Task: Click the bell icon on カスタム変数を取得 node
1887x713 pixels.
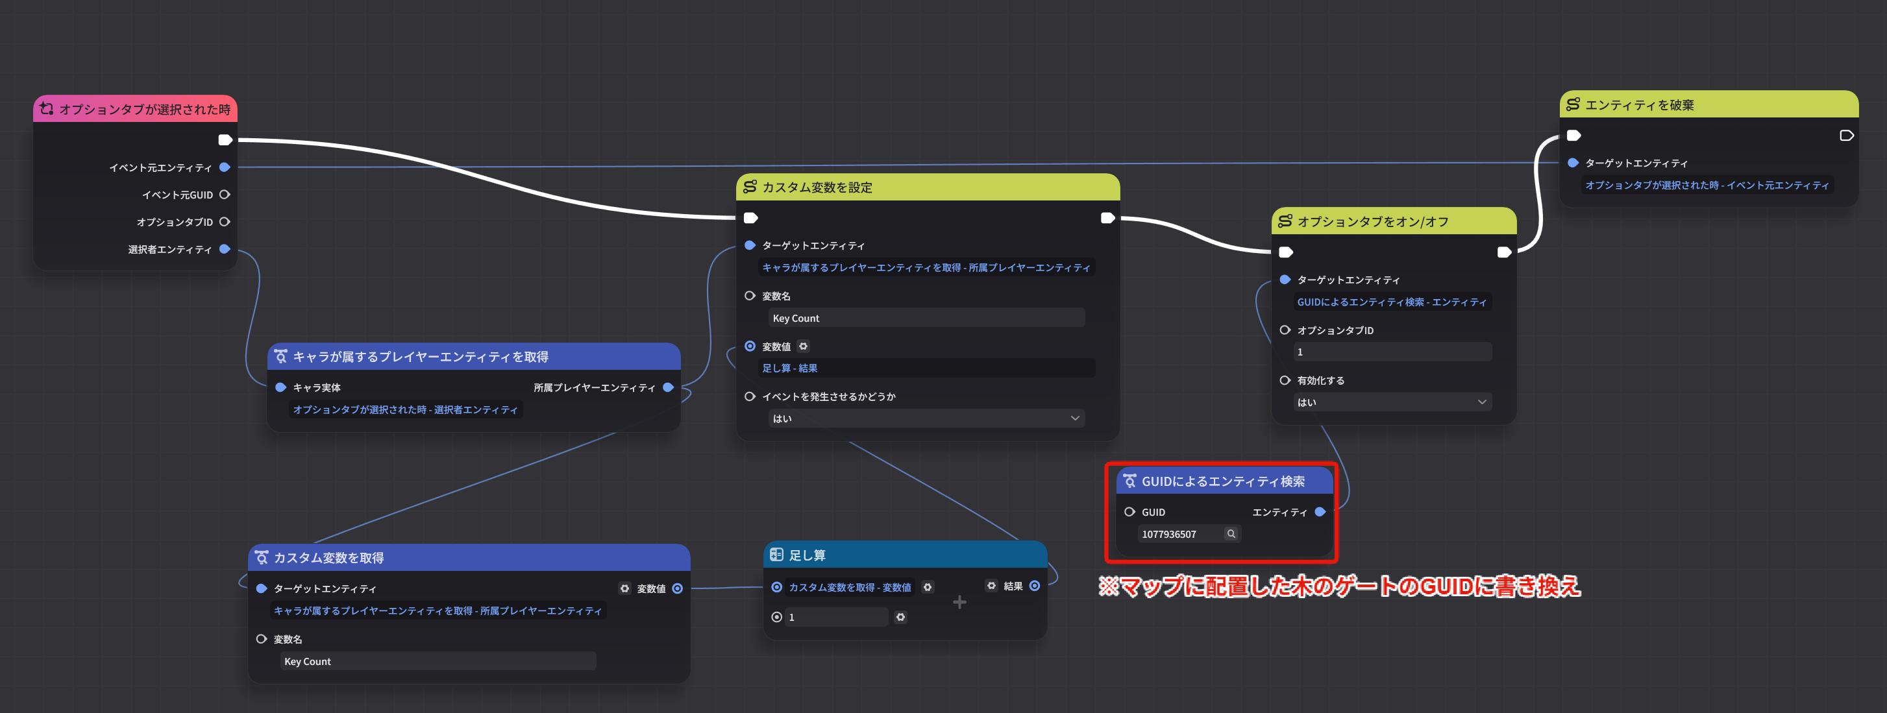Action: click(262, 557)
